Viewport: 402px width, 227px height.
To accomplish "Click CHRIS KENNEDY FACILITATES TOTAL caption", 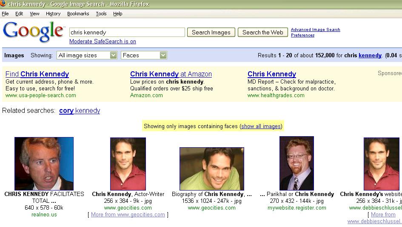I will pos(44,197).
